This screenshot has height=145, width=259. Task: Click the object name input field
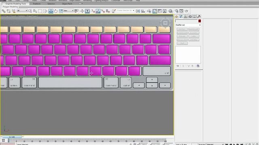click(187, 21)
